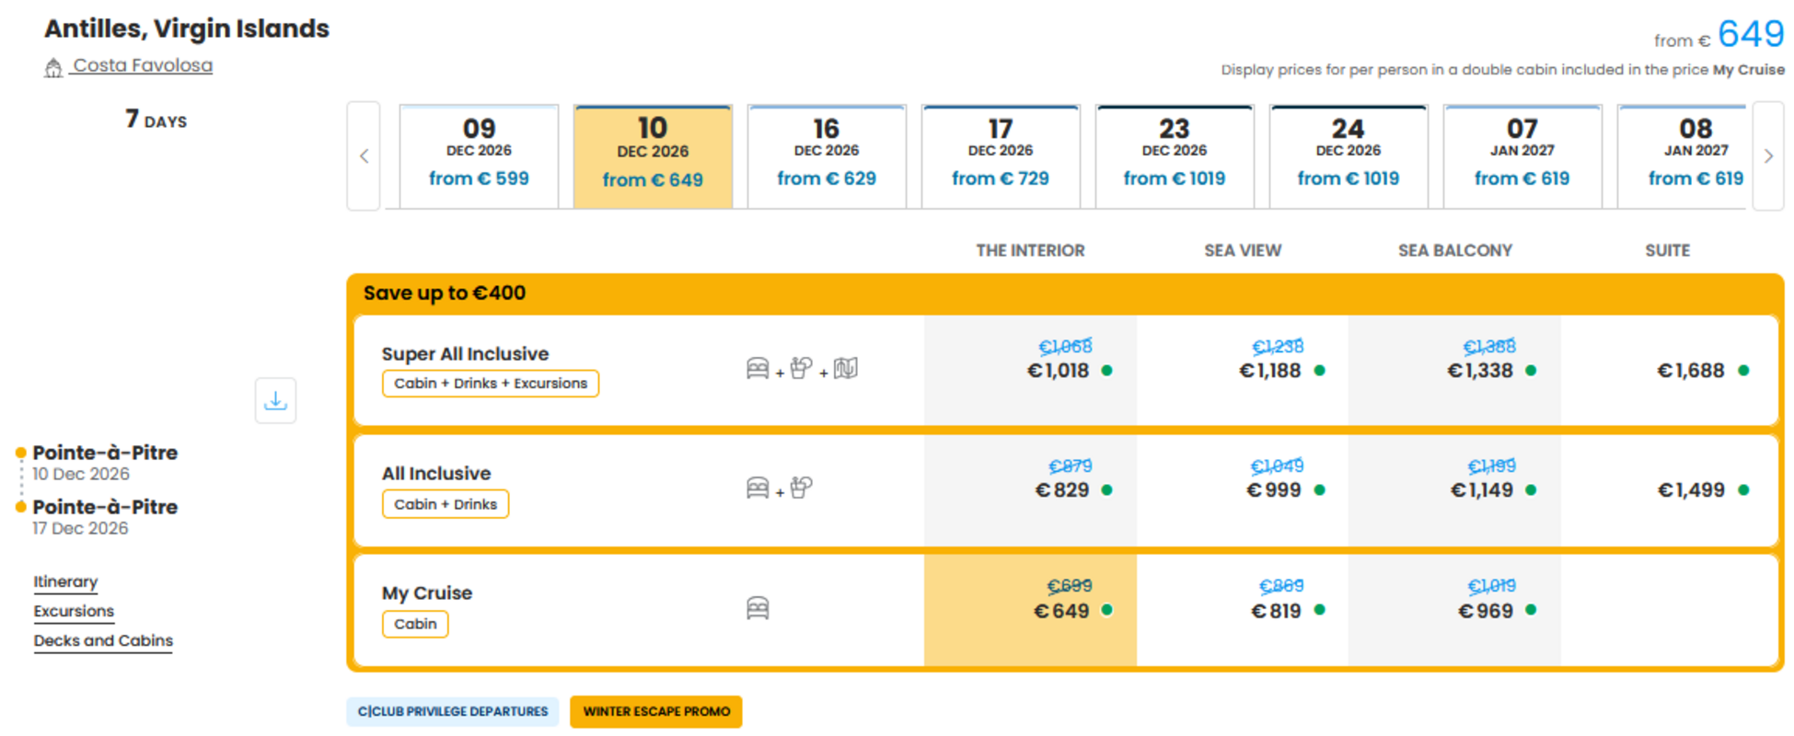The width and height of the screenshot is (1794, 736).
Task: Click green availability dot beside €999 Sea View
Action: tap(1319, 490)
